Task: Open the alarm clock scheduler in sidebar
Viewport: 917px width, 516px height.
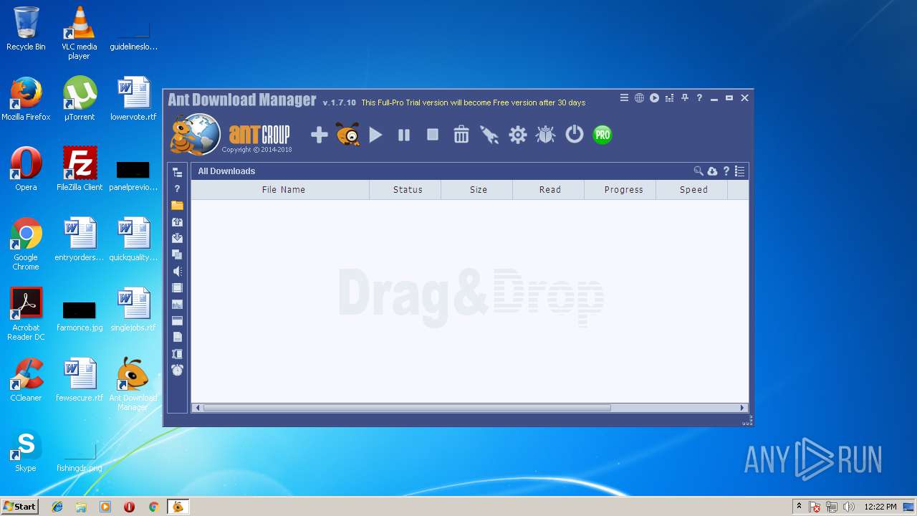Action: [x=177, y=370]
